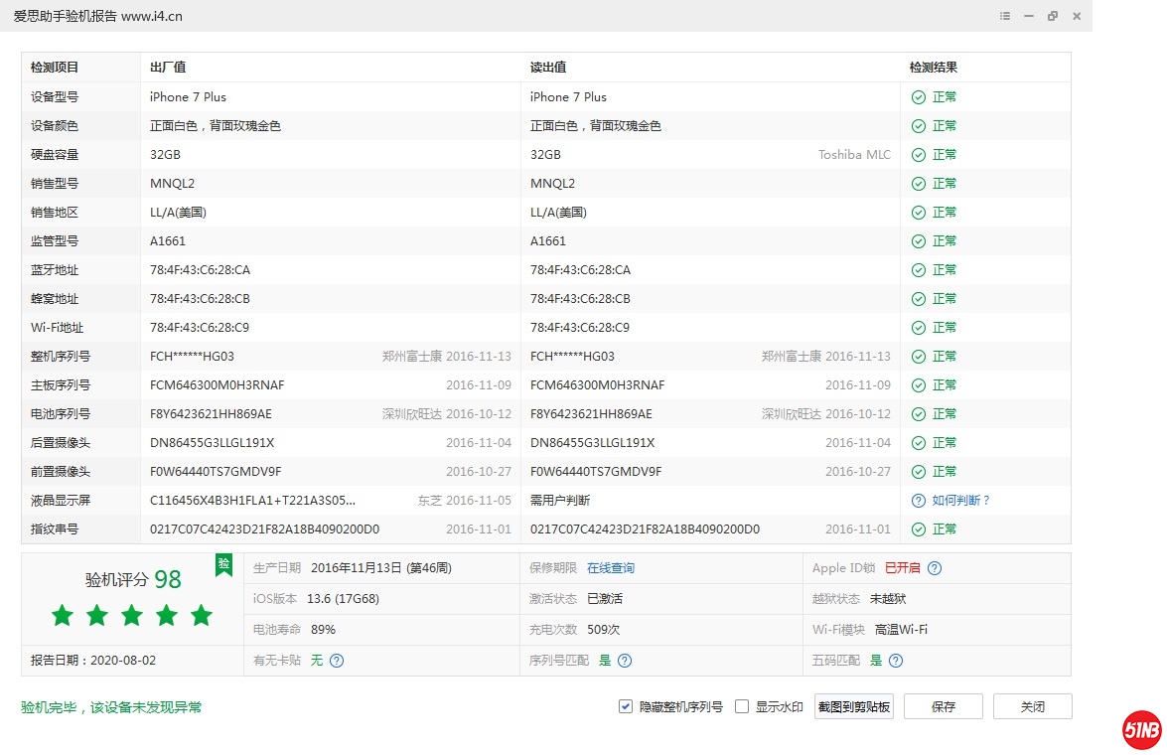Restore the window using title bar button
The image size is (1167, 755).
click(x=1053, y=16)
